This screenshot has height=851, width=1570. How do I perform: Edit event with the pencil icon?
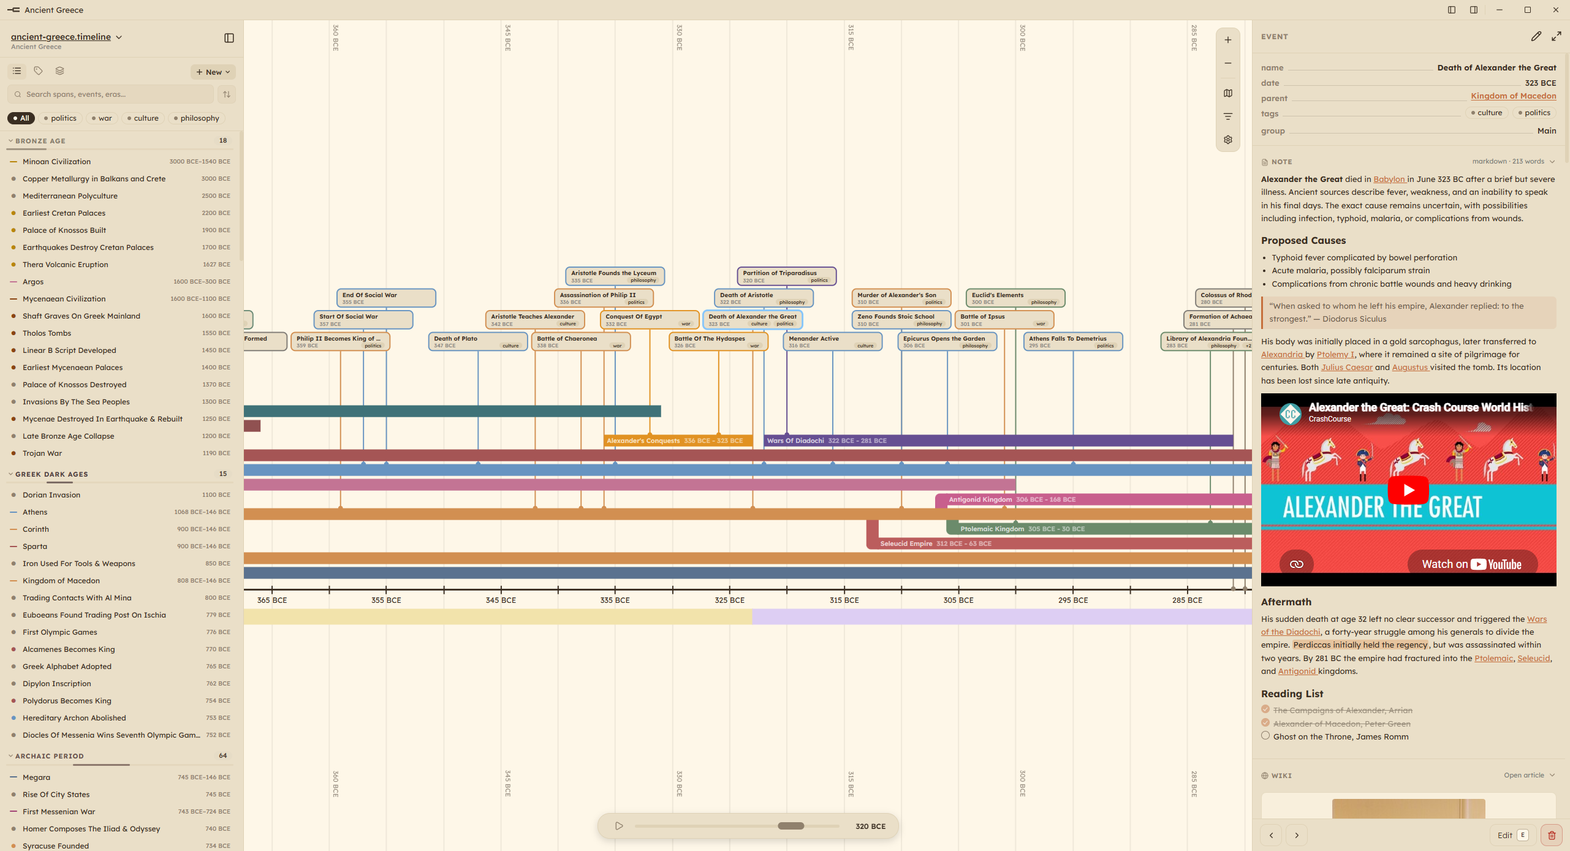(1536, 37)
